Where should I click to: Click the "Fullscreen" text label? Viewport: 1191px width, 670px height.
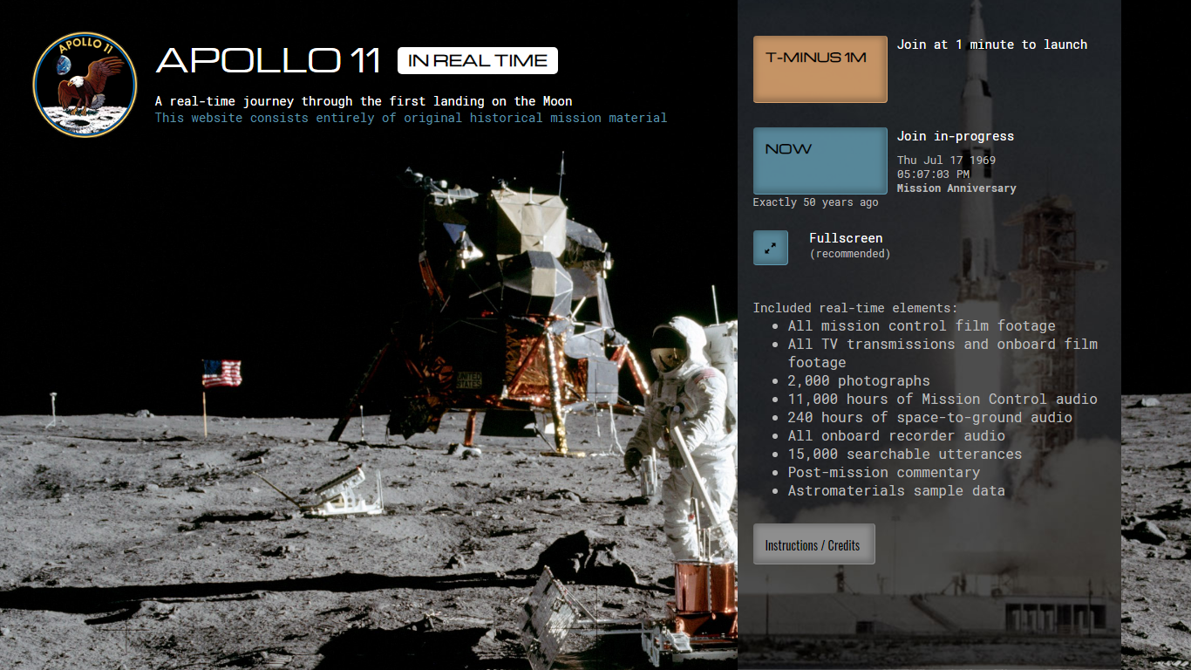click(845, 238)
